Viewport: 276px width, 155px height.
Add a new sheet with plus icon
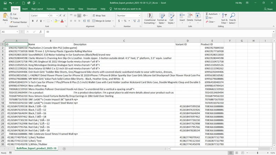pyautogui.click(x=64, y=148)
